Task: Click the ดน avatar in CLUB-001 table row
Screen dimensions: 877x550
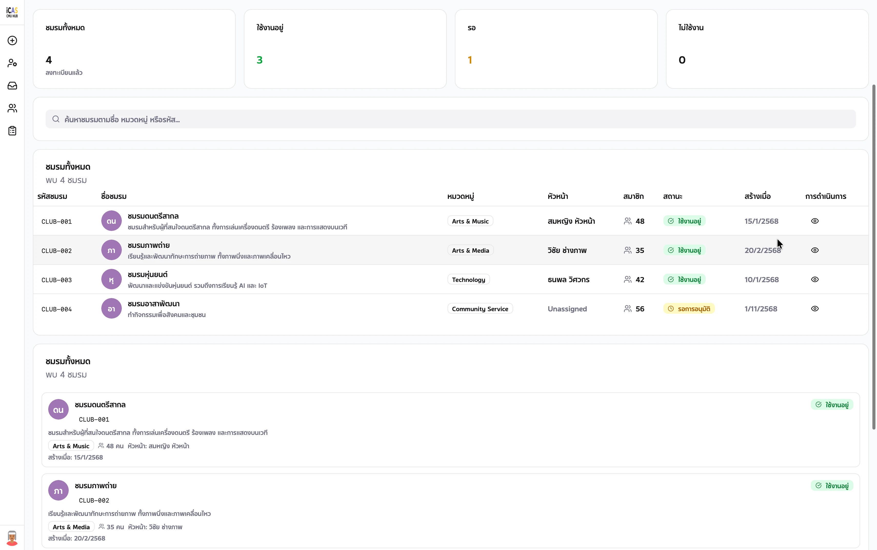Action: point(111,221)
